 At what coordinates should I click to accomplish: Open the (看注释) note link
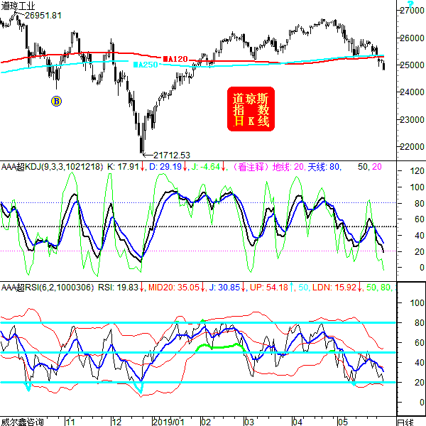251,167
